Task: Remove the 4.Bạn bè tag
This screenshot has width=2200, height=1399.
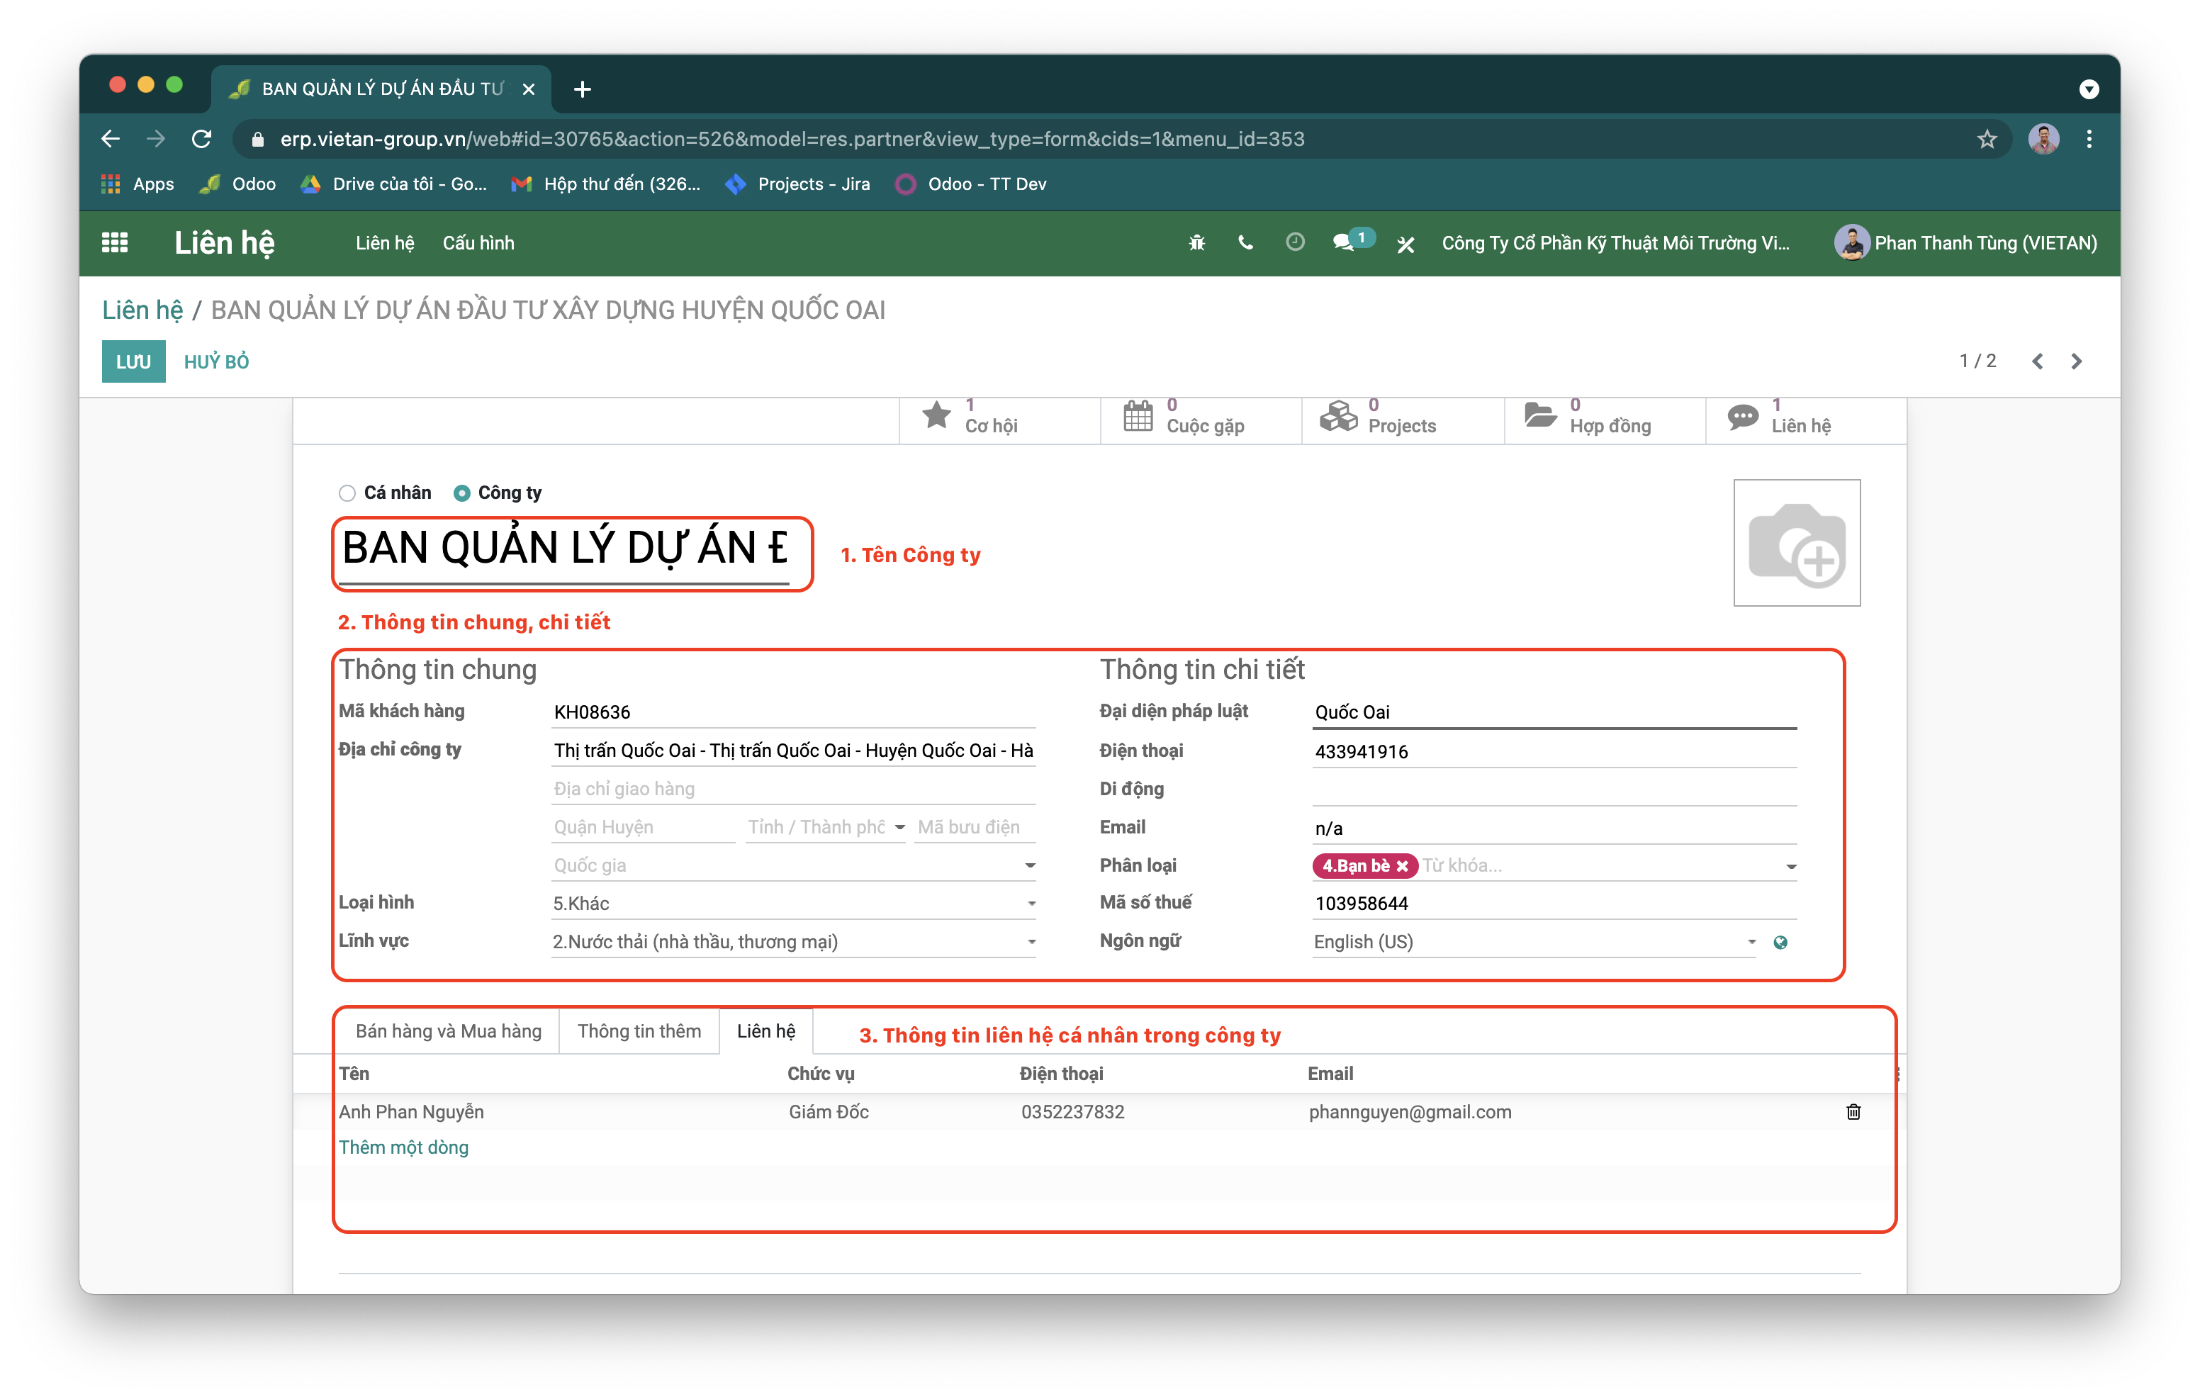Action: click(1403, 866)
